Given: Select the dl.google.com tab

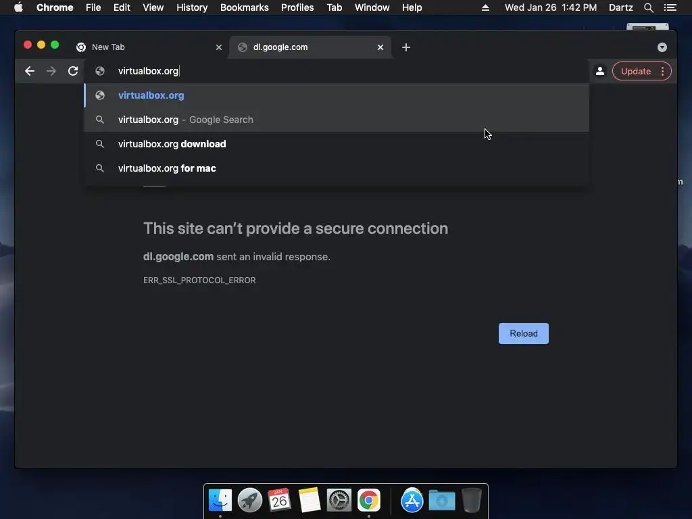Looking at the screenshot, I should pyautogui.click(x=310, y=47).
